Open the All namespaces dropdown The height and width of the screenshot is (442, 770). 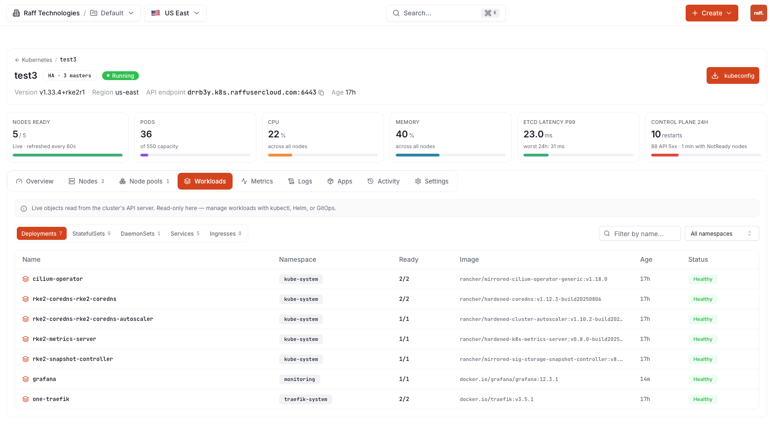(722, 233)
